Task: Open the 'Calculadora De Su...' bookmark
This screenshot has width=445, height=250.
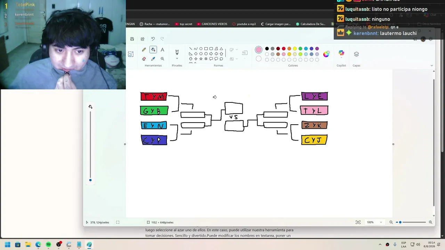Action: point(310,24)
